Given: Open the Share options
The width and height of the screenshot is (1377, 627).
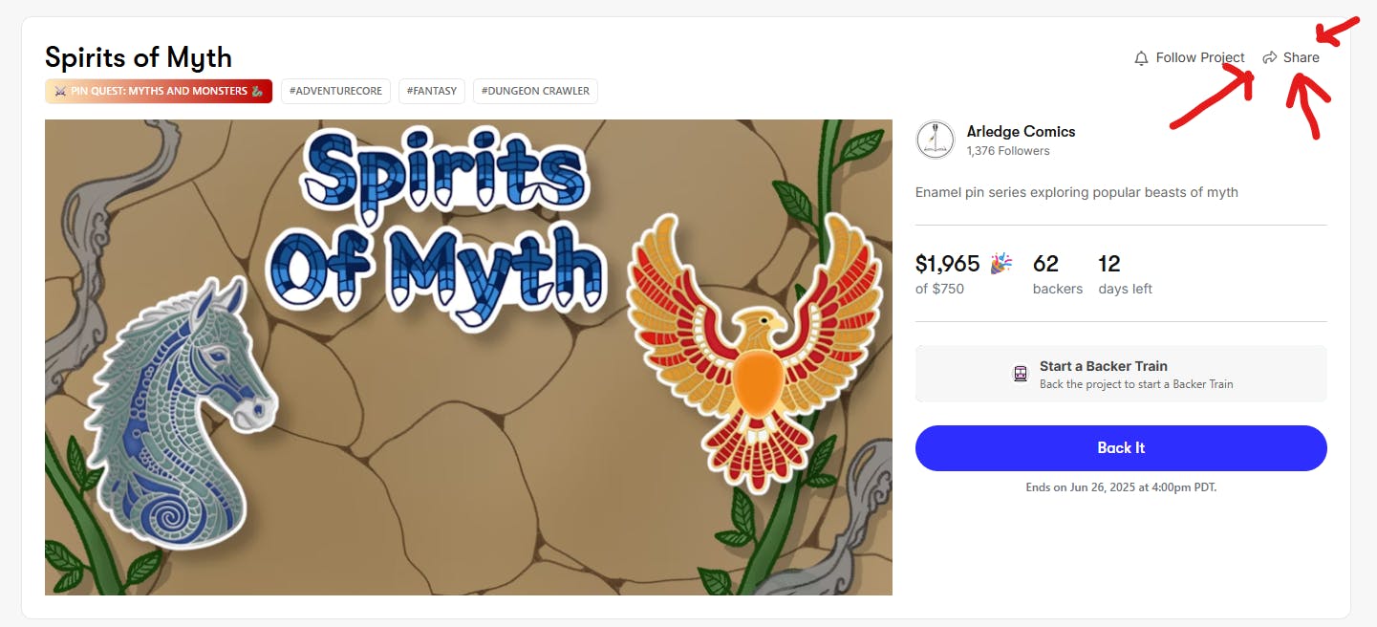Looking at the screenshot, I should (x=1291, y=57).
